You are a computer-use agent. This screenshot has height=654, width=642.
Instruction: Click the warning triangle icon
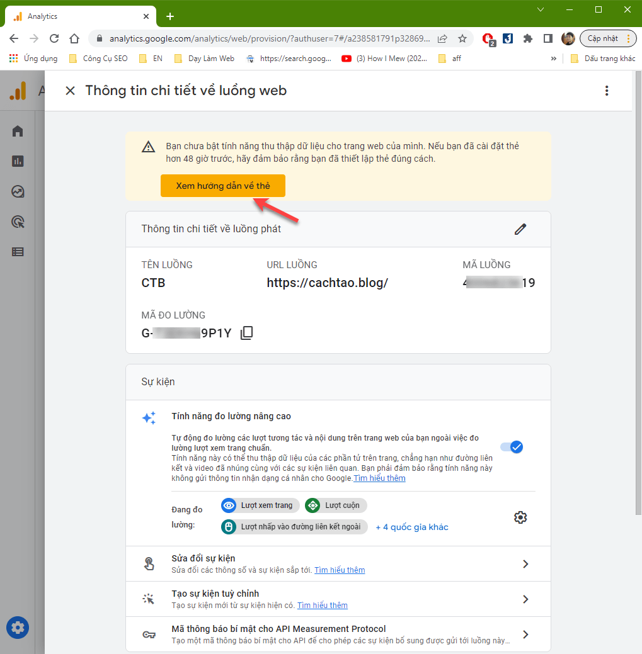pyautogui.click(x=148, y=147)
